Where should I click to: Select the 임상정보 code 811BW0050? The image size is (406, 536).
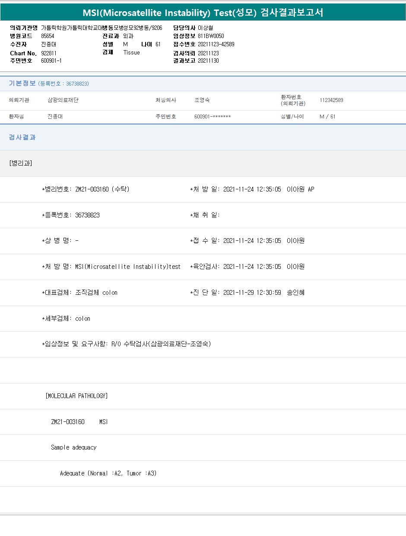[x=211, y=36]
